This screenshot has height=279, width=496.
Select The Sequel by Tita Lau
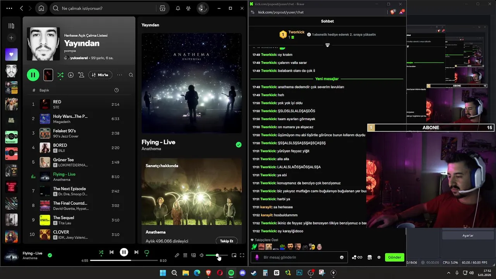79,220
